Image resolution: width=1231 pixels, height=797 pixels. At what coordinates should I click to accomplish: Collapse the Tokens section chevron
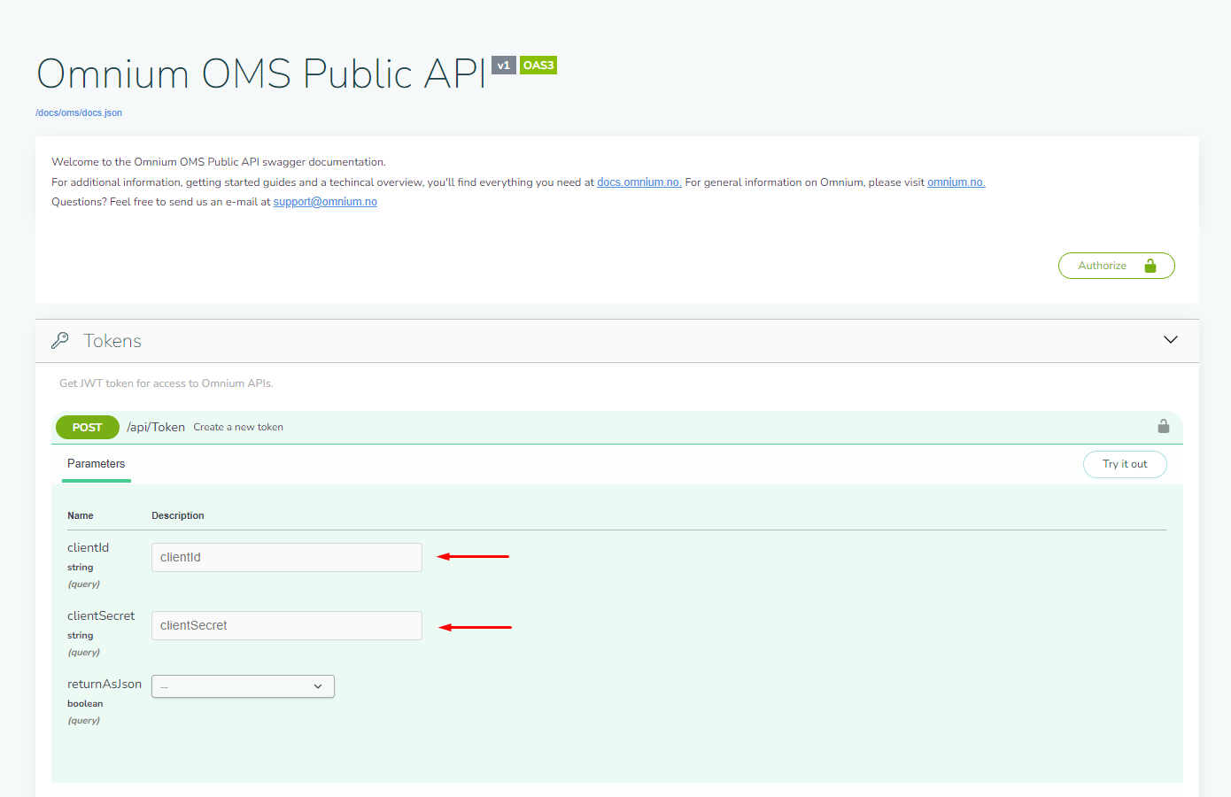(x=1171, y=340)
